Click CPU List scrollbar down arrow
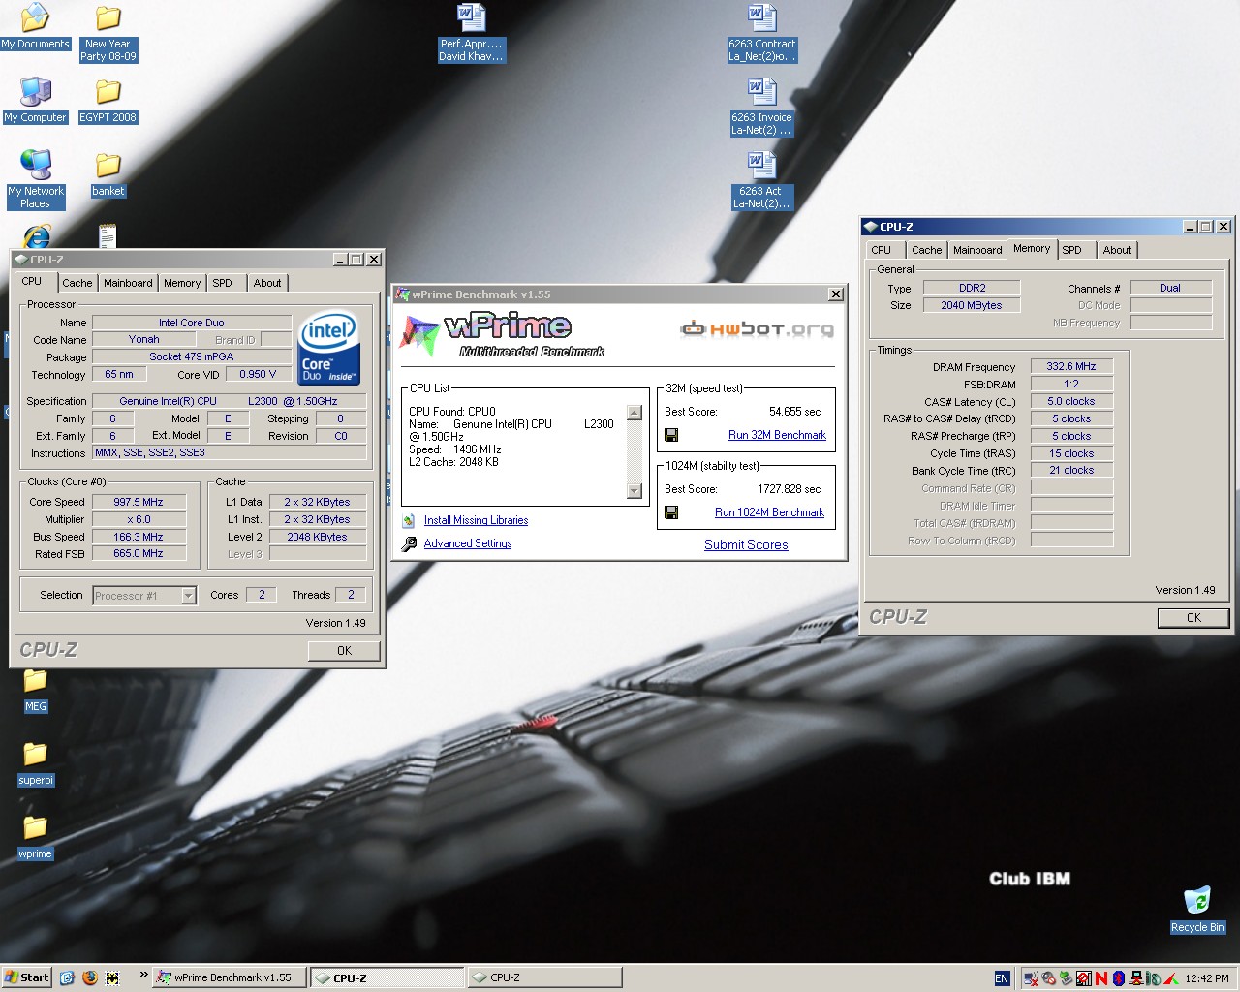 635,491
